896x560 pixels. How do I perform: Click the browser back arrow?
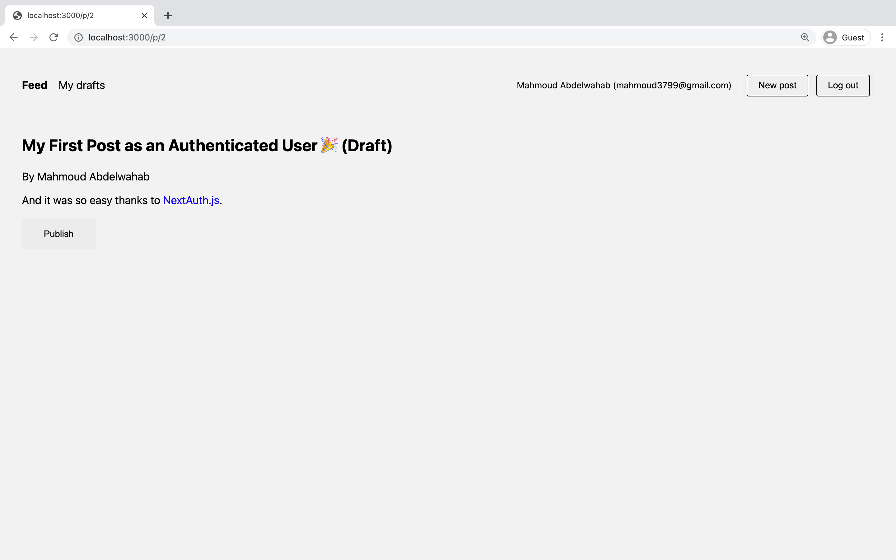[14, 37]
